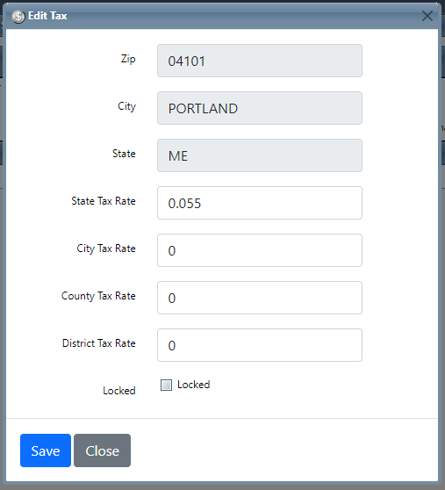Tick the Locked checkbox
Image resolution: width=445 pixels, height=490 pixels.
tap(166, 385)
